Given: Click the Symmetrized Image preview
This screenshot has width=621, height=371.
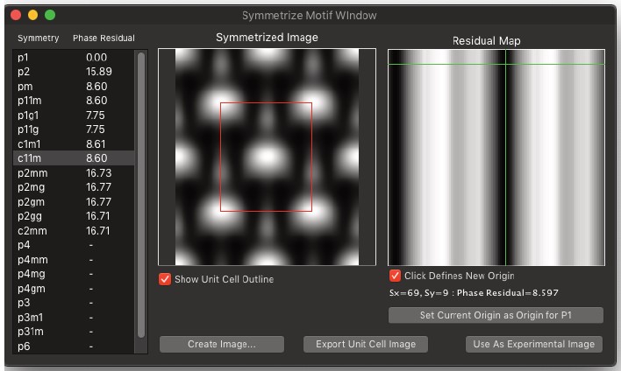Looking at the screenshot, I should (267, 157).
